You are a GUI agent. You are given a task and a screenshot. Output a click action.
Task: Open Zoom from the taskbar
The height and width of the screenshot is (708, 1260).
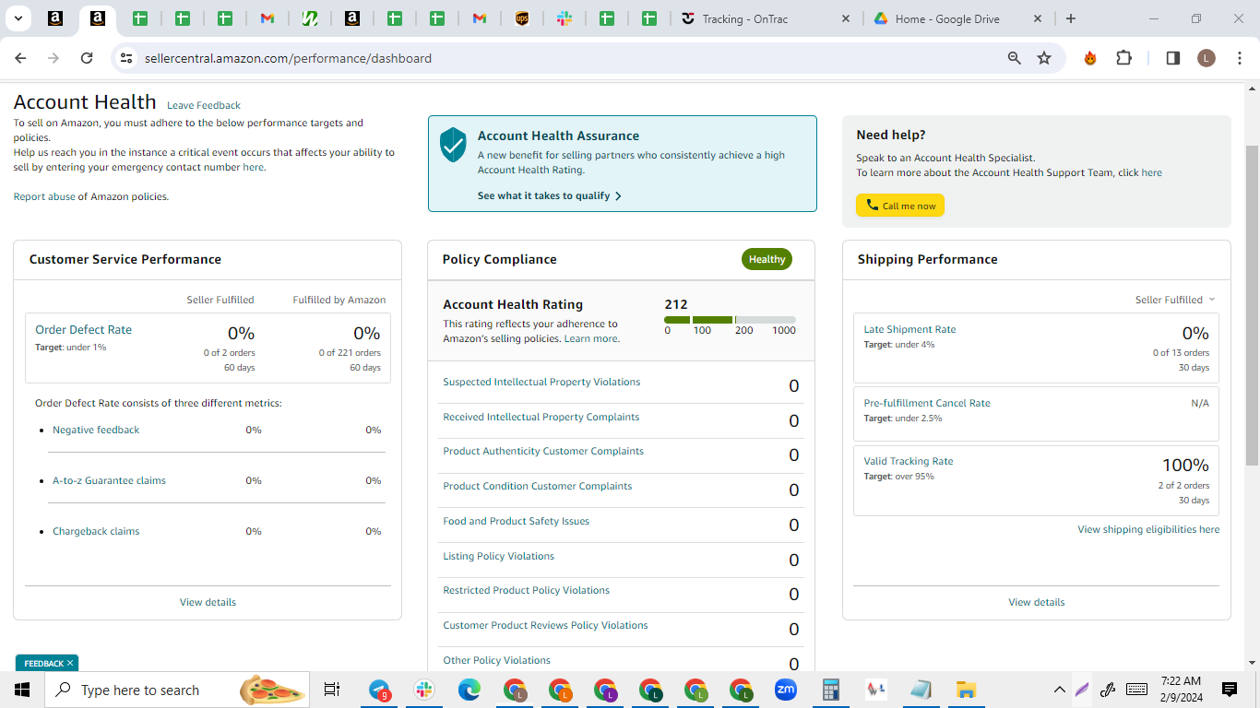click(x=786, y=690)
